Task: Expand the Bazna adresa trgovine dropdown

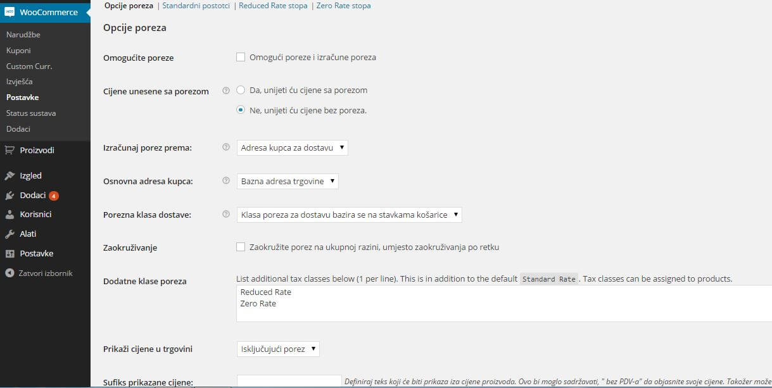Action: [x=288, y=182]
